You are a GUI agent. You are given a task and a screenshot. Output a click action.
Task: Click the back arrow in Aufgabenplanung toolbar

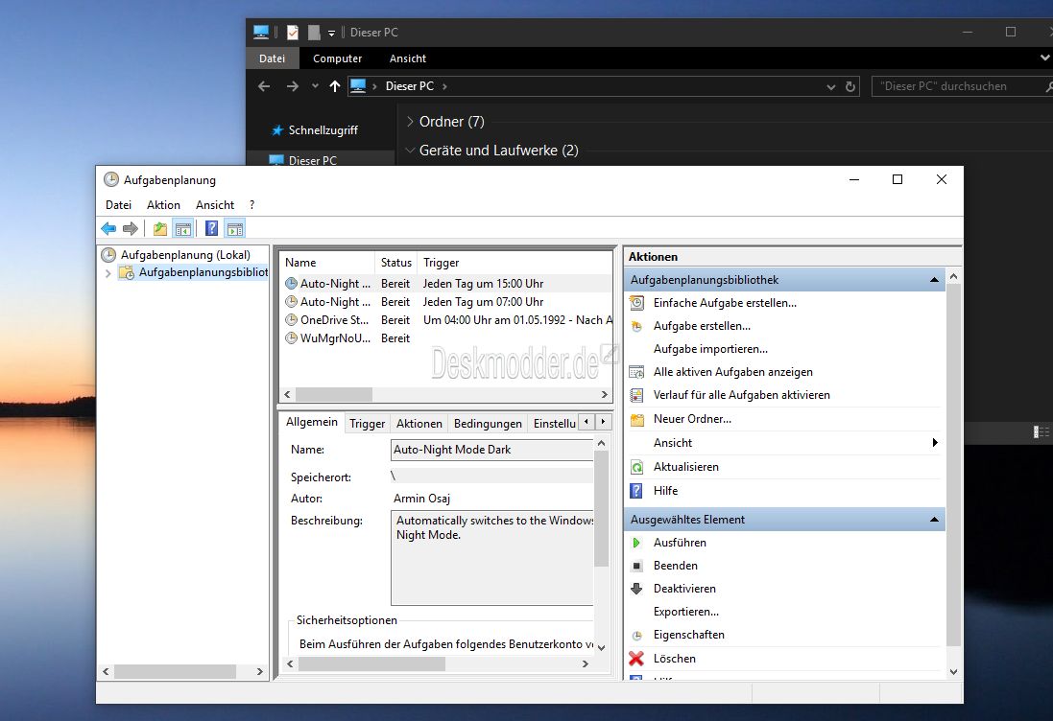point(108,229)
